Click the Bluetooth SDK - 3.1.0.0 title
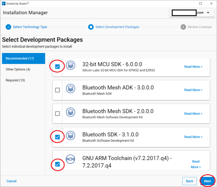This screenshot has height=187, width=217. pyautogui.click(x=110, y=134)
